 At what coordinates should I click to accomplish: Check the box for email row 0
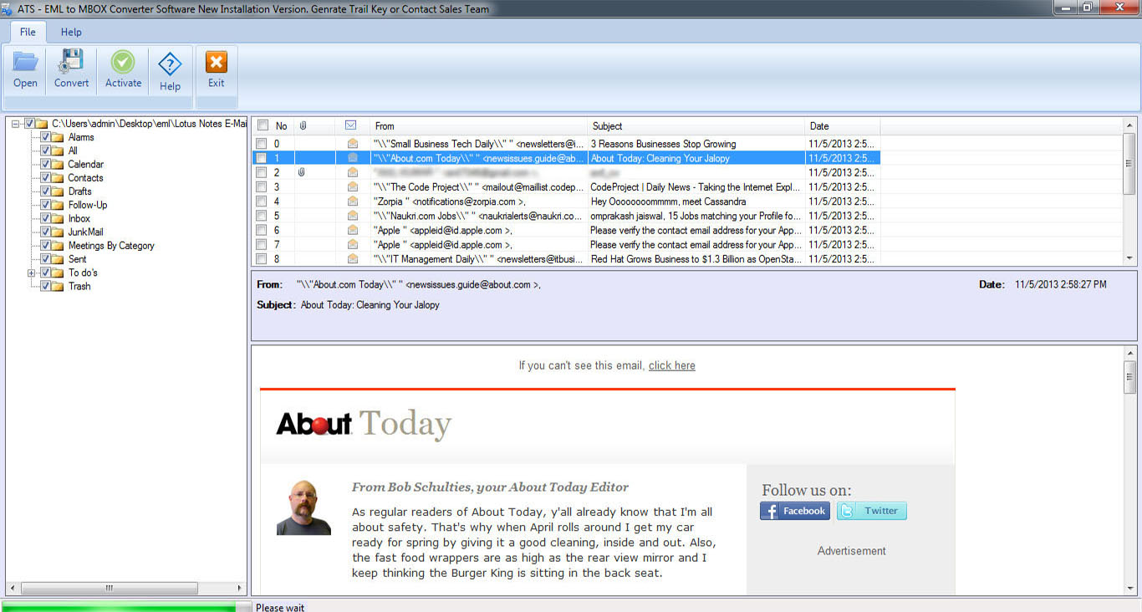[x=262, y=144]
